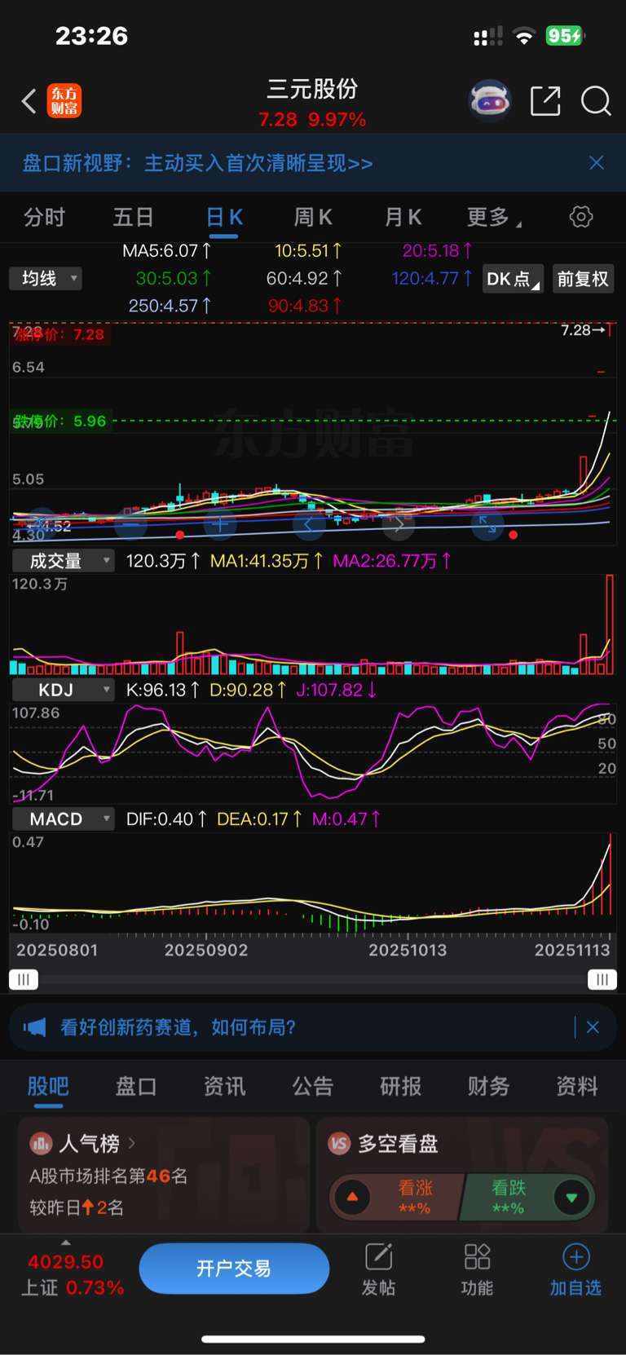Add stock via 加自选 plus icon

point(575,1257)
